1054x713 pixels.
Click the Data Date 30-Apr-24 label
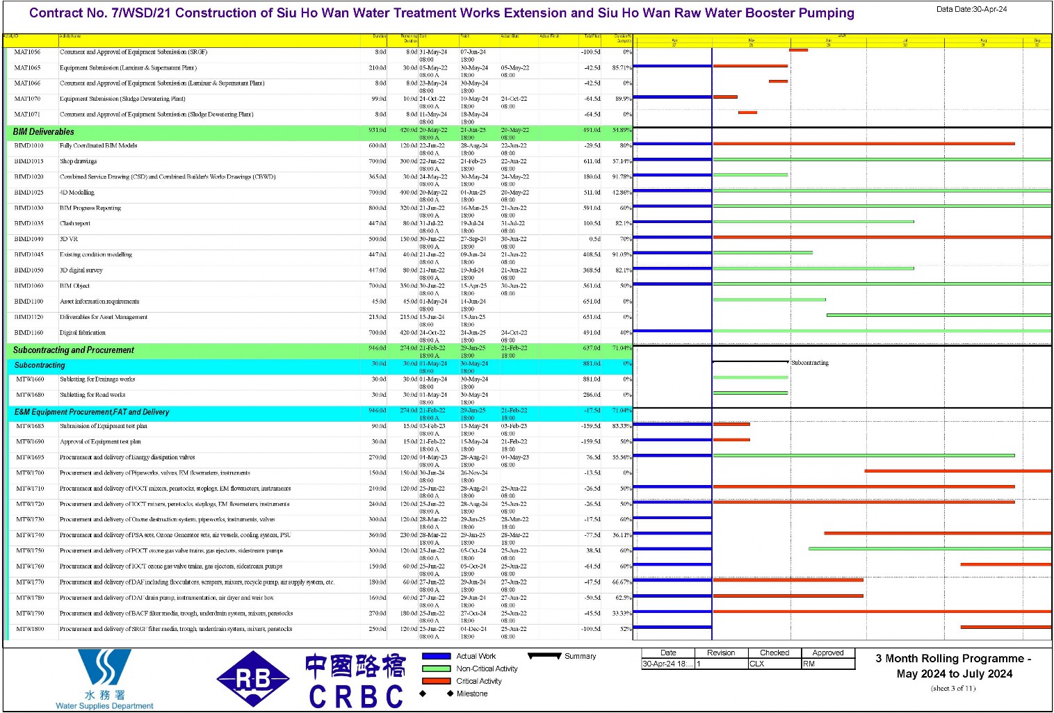[971, 9]
